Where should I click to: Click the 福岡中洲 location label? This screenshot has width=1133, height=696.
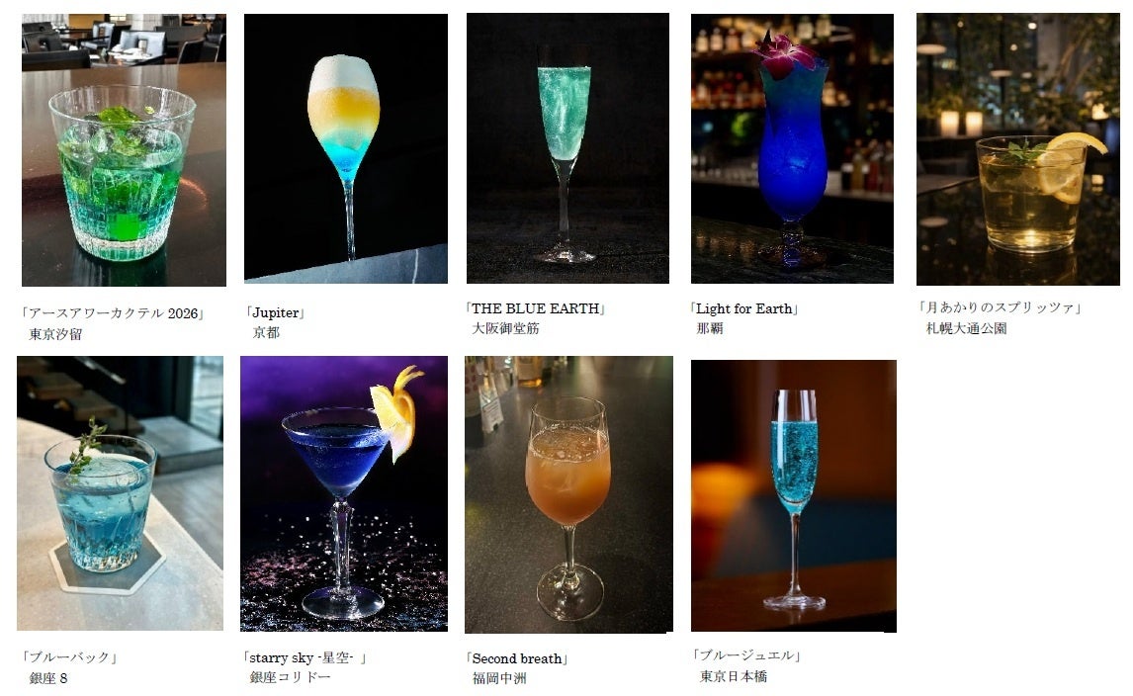click(x=499, y=678)
